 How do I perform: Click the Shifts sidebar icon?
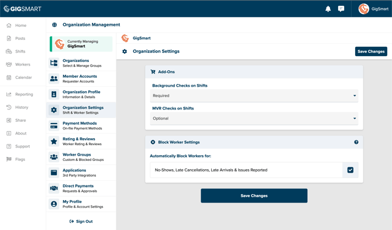pyautogui.click(x=9, y=52)
